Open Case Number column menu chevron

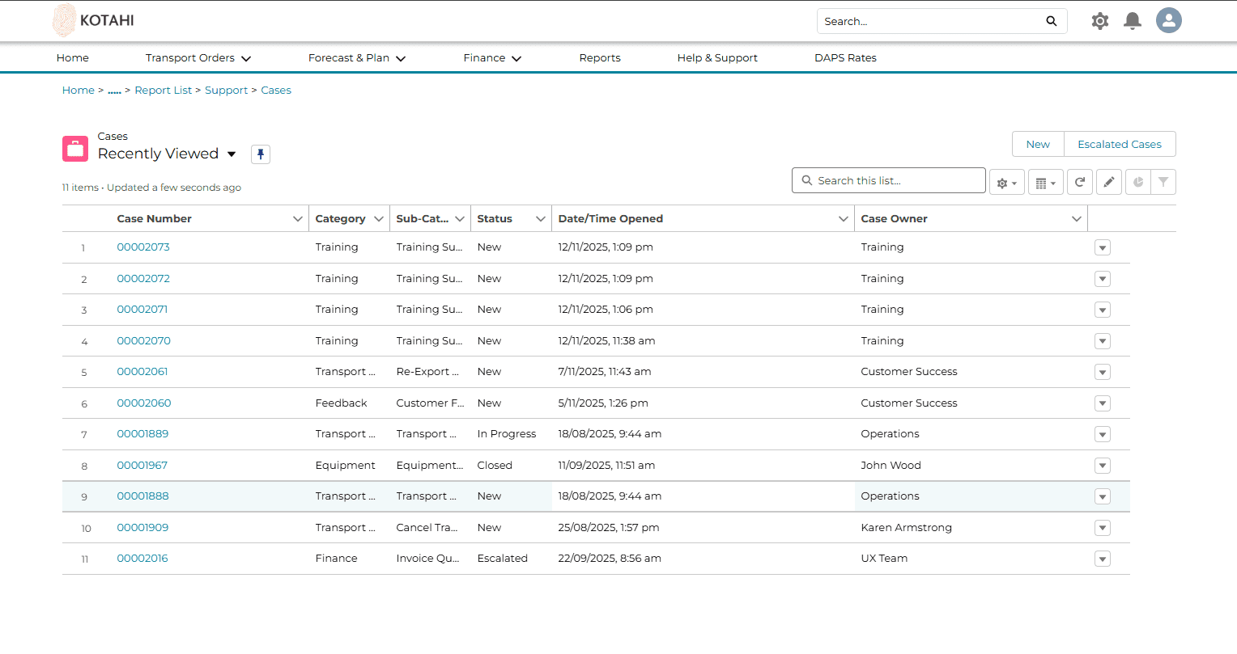pyautogui.click(x=297, y=219)
